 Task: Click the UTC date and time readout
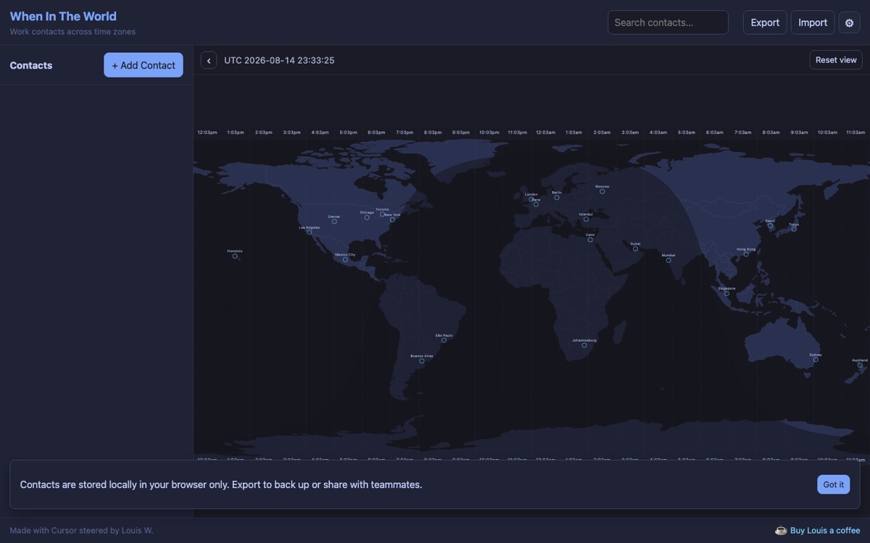(279, 60)
